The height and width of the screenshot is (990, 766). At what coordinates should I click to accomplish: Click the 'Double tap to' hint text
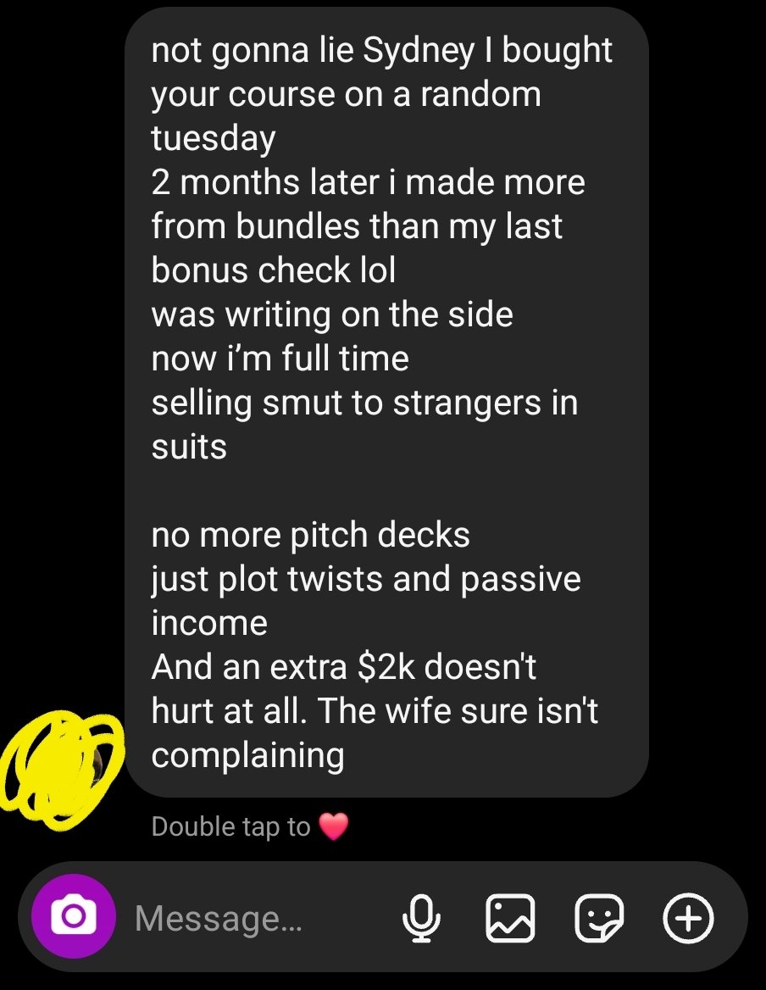(x=231, y=826)
